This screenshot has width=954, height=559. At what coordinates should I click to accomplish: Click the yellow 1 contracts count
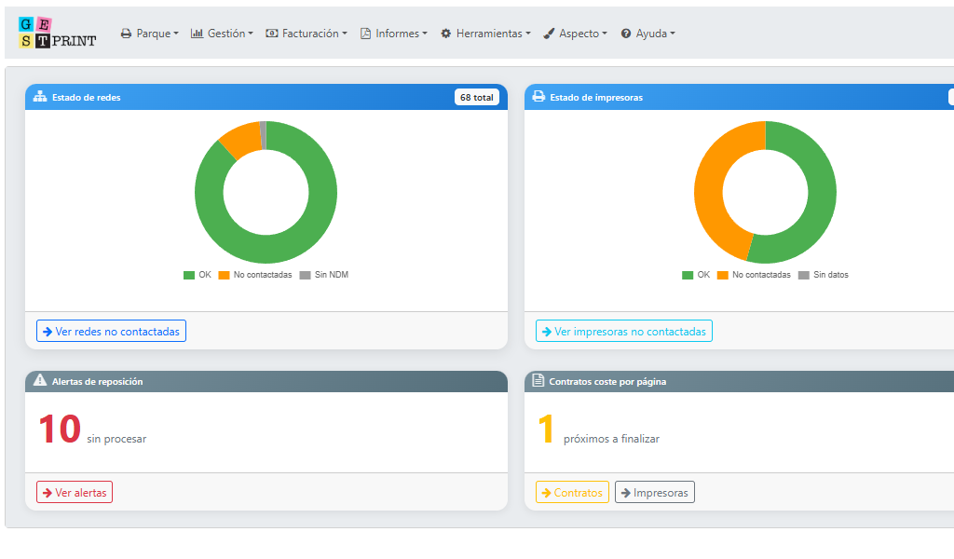[x=546, y=429]
